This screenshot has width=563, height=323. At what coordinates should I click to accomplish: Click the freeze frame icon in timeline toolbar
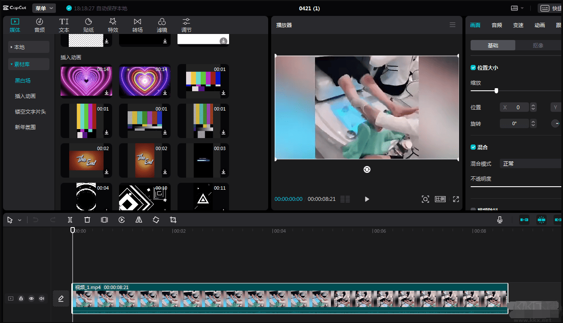[x=104, y=220]
